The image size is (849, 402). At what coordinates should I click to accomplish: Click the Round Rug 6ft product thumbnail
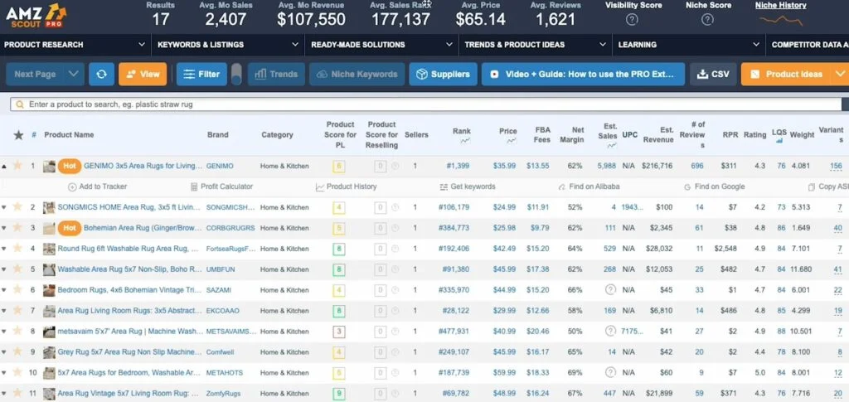pos(49,249)
